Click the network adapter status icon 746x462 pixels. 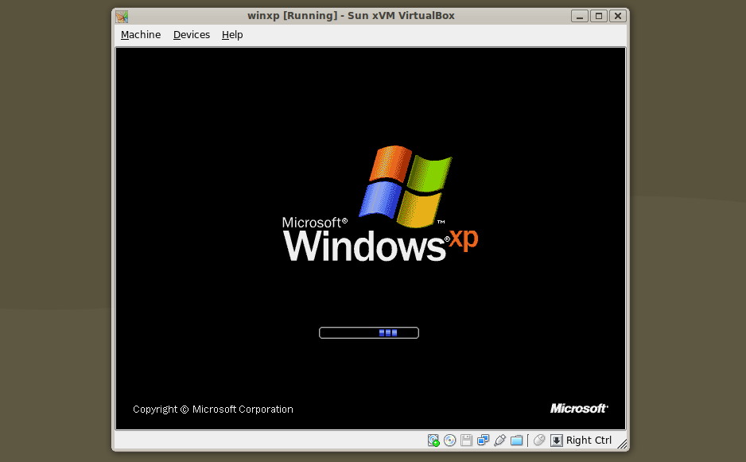coord(483,441)
